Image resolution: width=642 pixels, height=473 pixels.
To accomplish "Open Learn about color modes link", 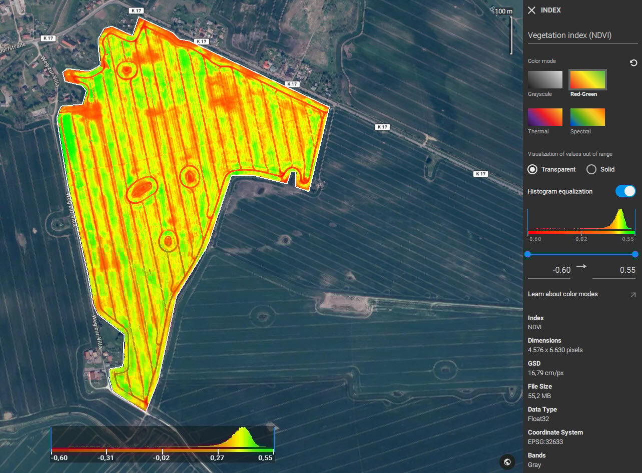I will [x=562, y=294].
